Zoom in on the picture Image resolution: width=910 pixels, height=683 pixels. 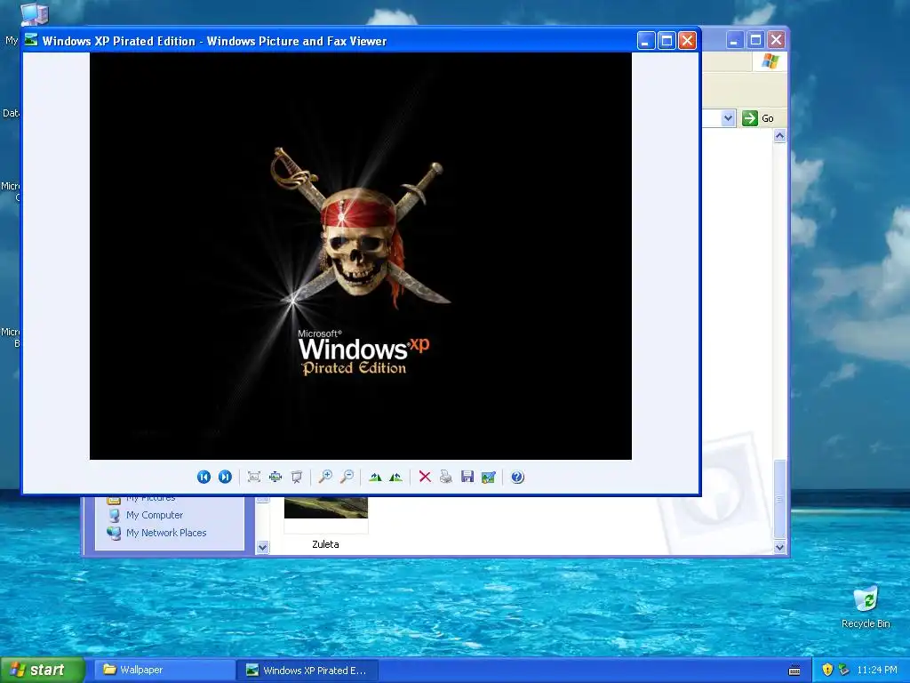(x=325, y=477)
